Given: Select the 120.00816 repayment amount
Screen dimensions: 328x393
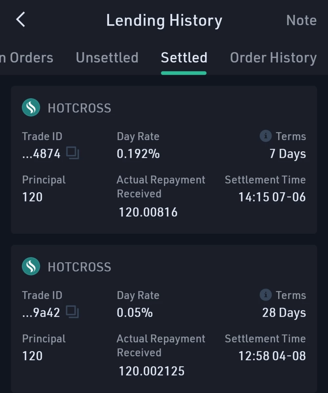Looking at the screenshot, I should (x=148, y=212).
